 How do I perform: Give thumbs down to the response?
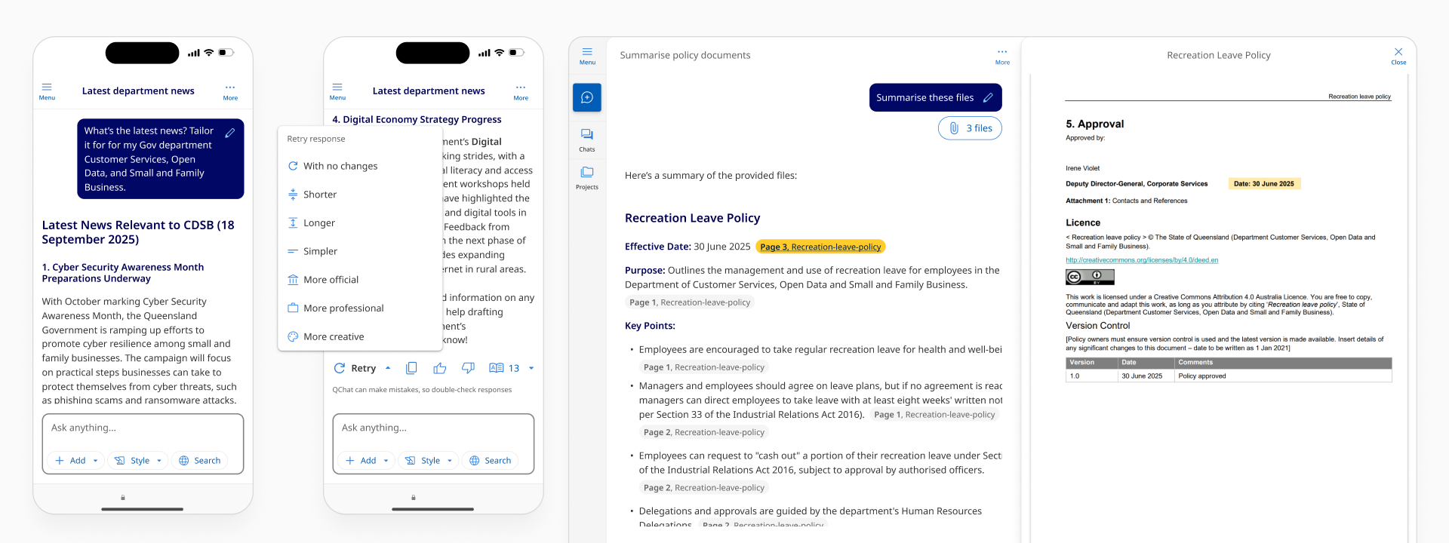click(468, 368)
